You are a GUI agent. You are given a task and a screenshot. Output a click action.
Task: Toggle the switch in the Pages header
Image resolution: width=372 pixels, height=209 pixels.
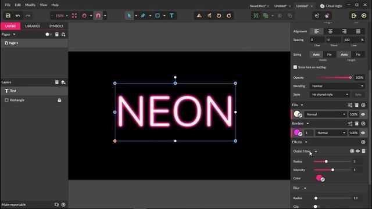(48, 34)
